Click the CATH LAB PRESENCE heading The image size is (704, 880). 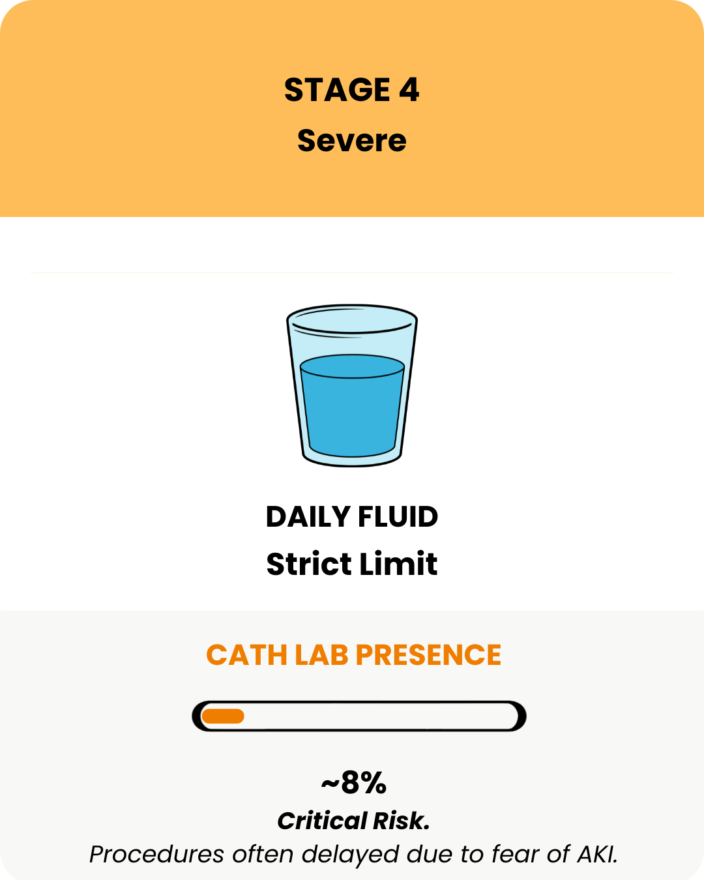(353, 655)
